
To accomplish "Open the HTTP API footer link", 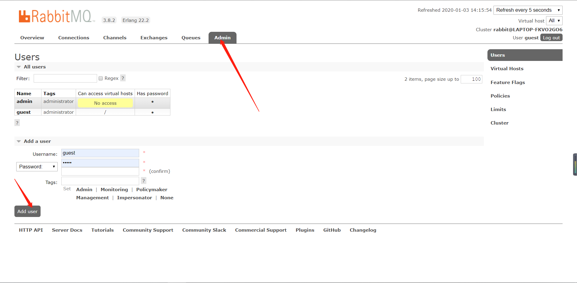I will click(31, 230).
